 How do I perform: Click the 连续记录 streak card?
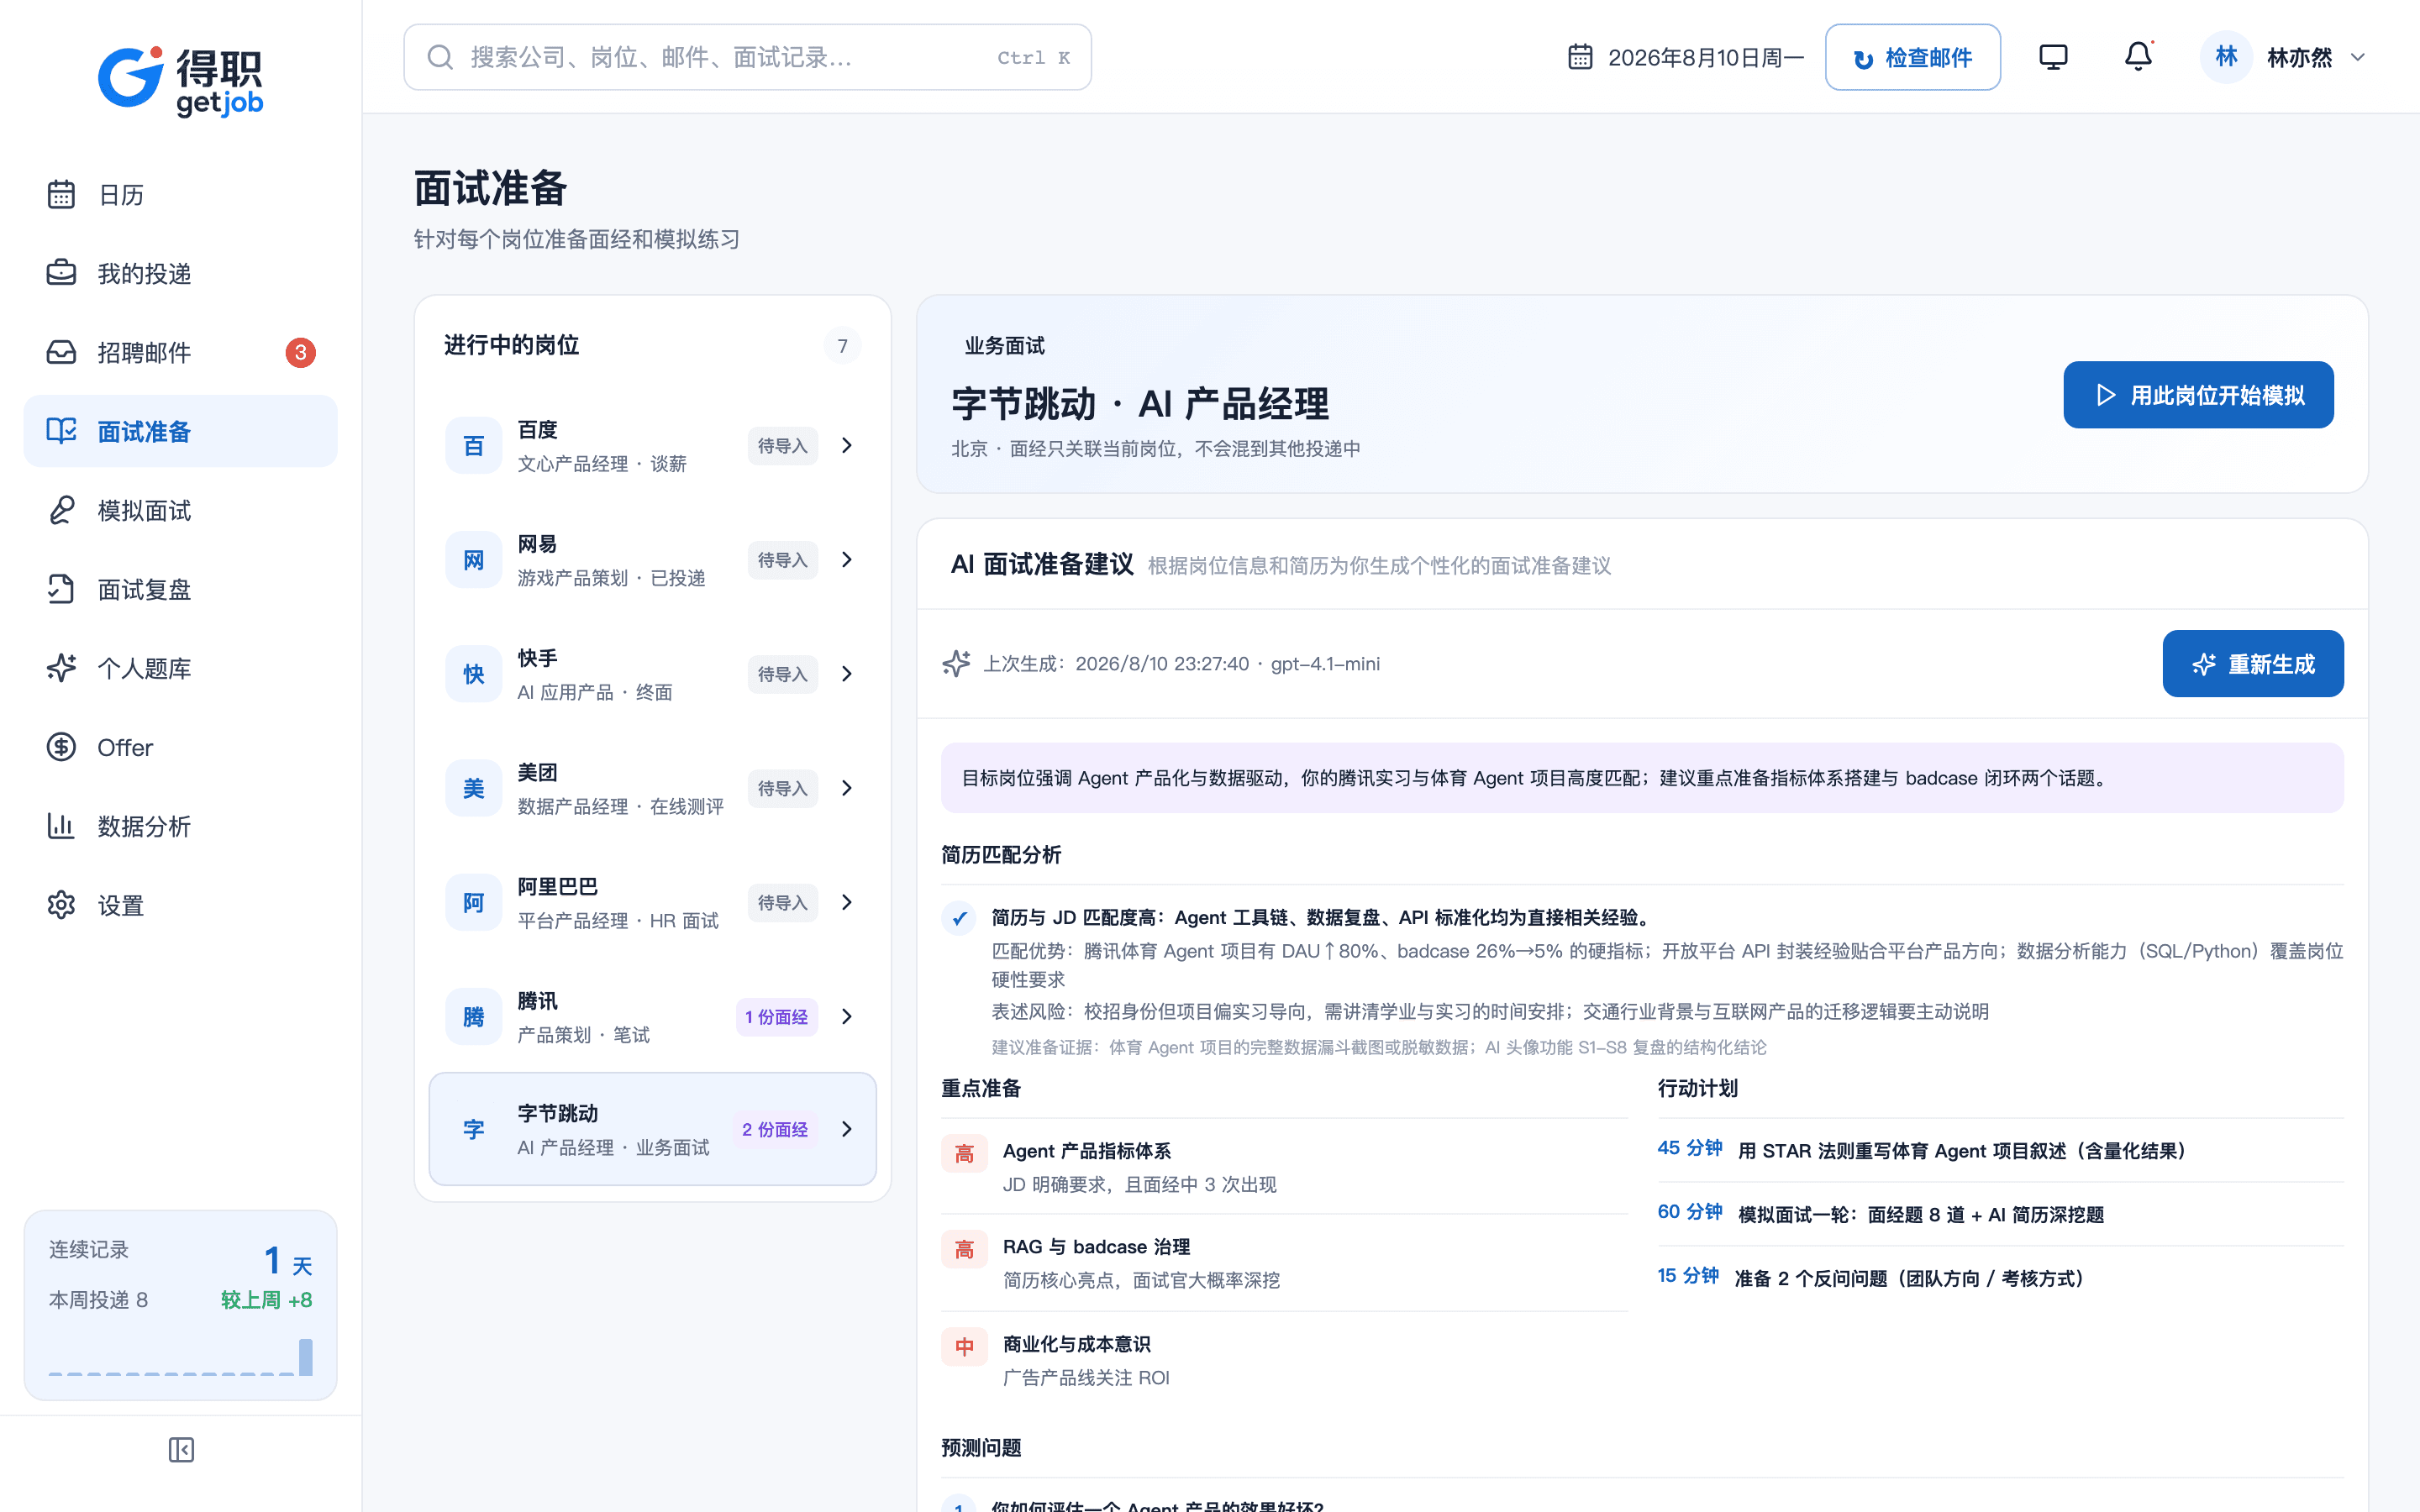click(180, 1305)
